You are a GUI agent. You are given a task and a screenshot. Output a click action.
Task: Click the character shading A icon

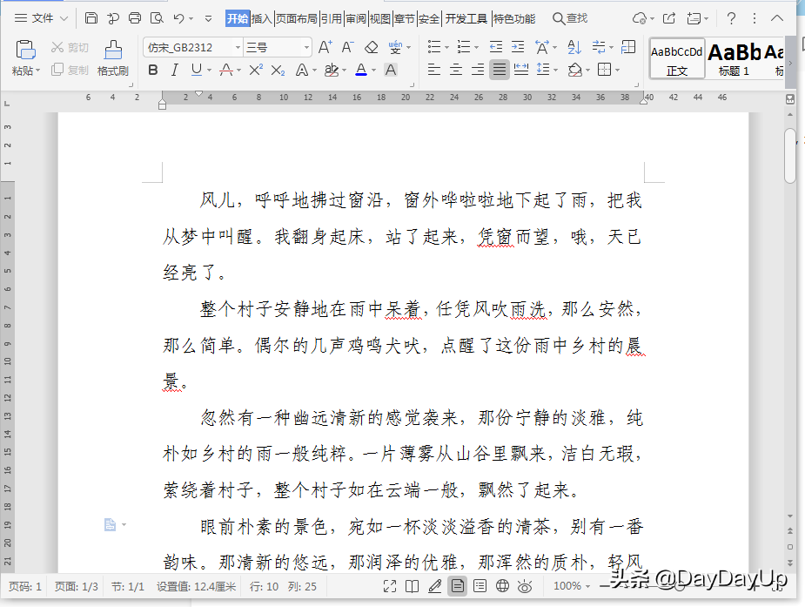pyautogui.click(x=391, y=70)
